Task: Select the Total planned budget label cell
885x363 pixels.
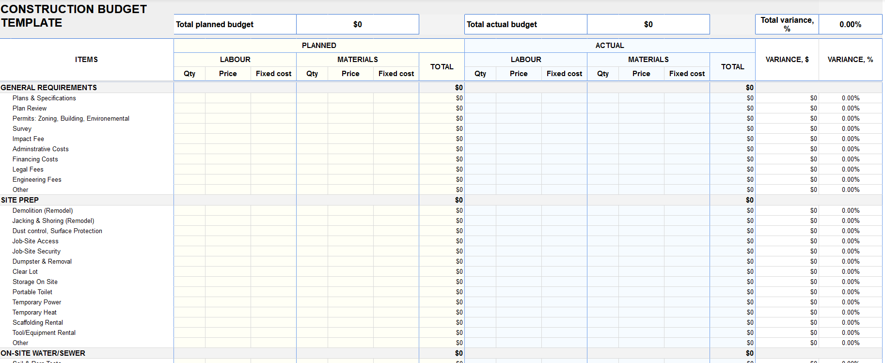Action: [235, 24]
